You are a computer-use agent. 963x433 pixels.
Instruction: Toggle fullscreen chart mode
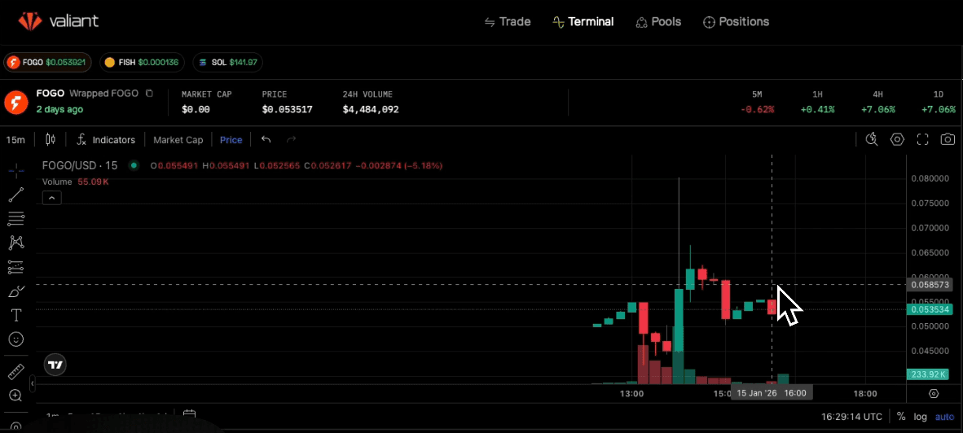[922, 140]
